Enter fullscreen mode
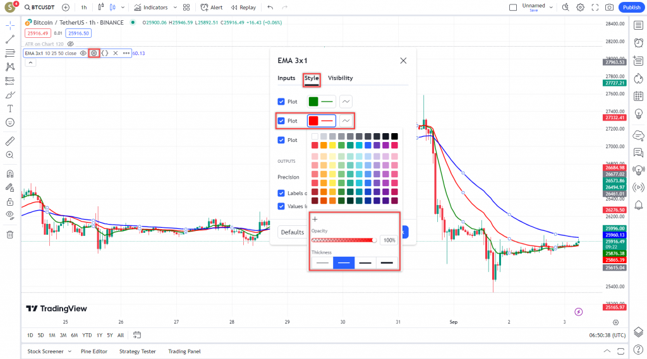This screenshot has height=359, width=647. [595, 8]
